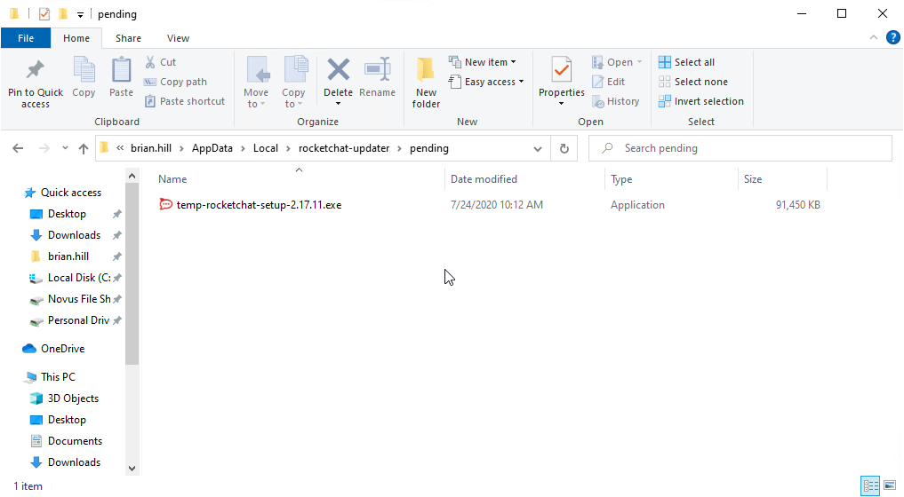Switch to details view layout button
Viewport: 904px width, 497px height.
point(870,485)
